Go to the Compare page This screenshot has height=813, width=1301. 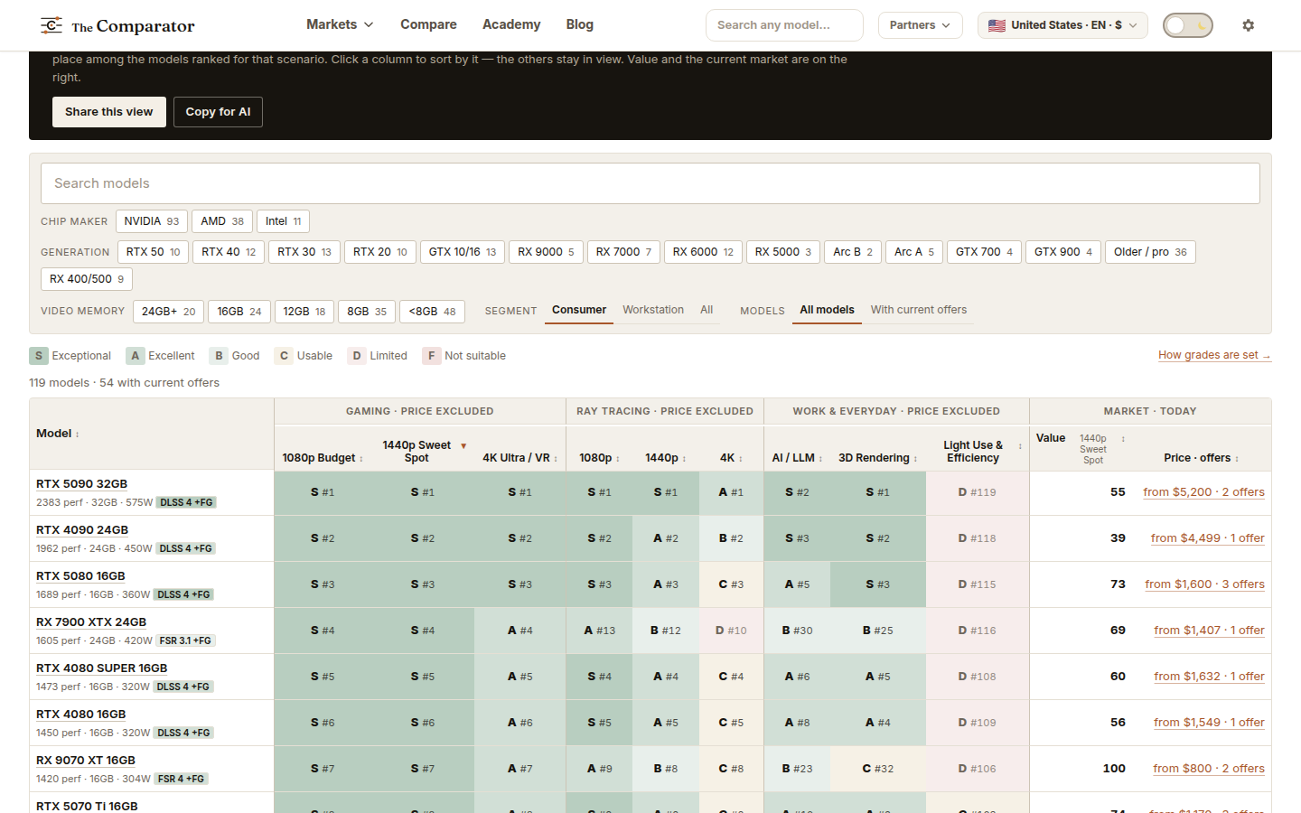[x=428, y=24]
